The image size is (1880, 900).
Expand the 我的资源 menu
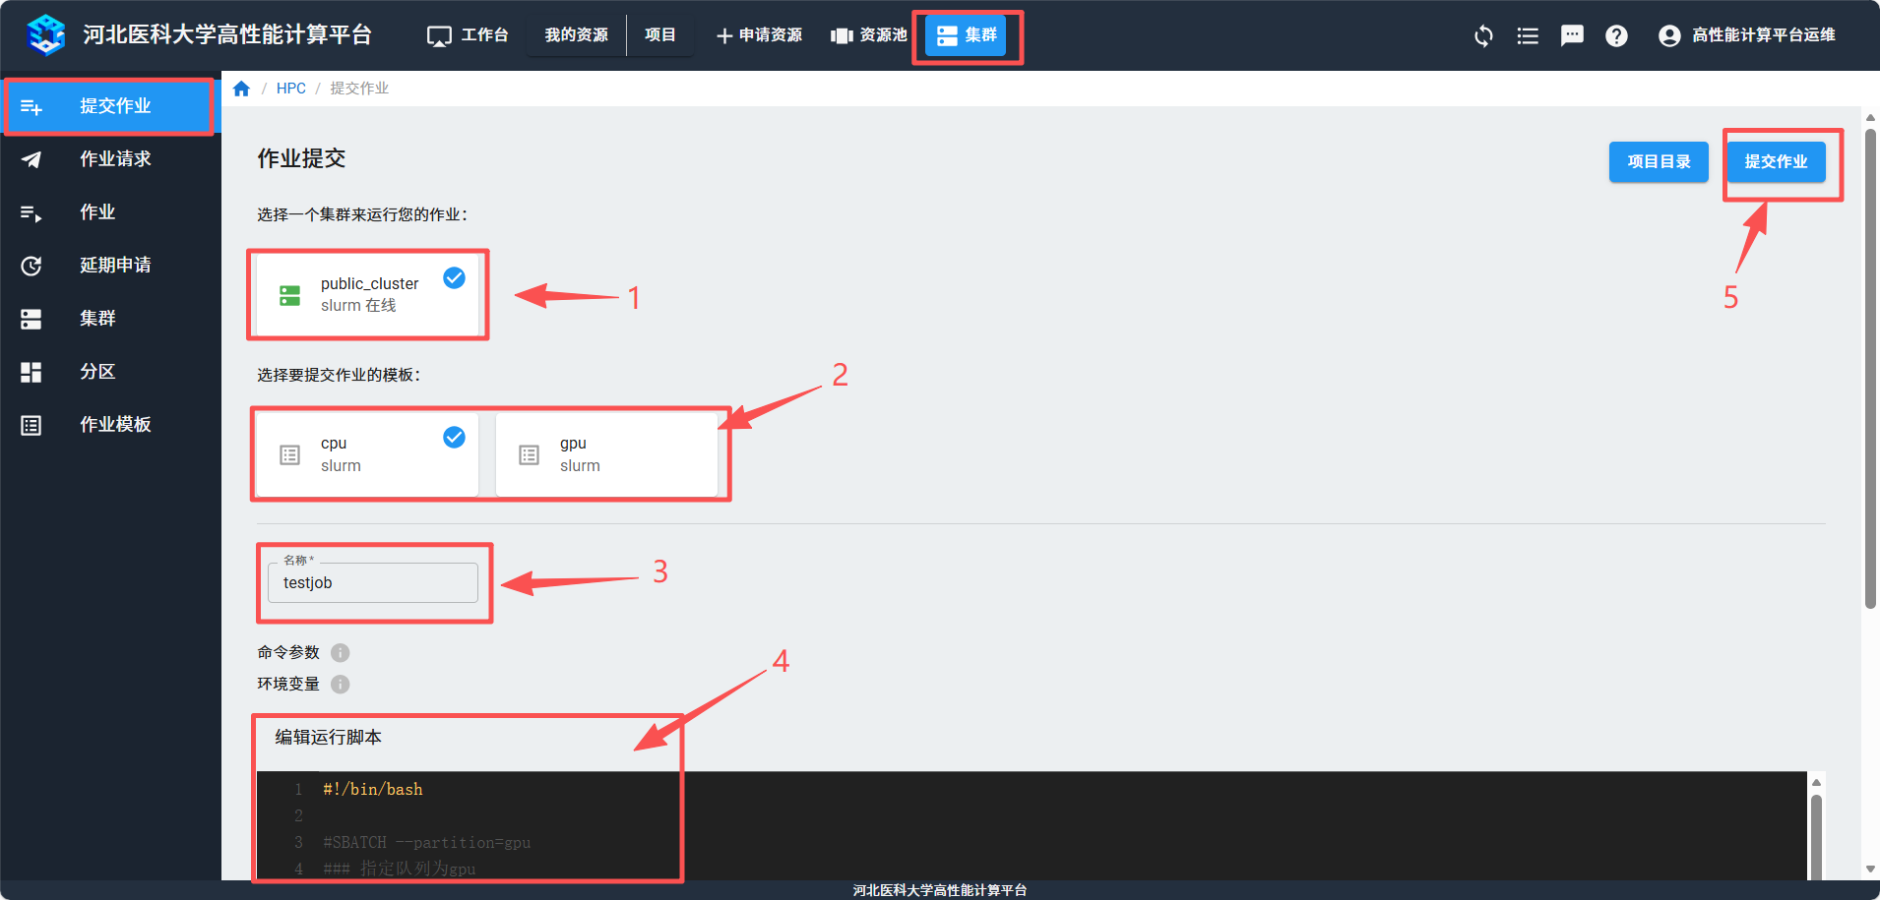click(x=576, y=35)
